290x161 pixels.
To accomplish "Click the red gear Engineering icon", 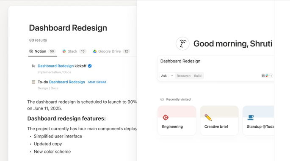I will (x=166, y=117).
